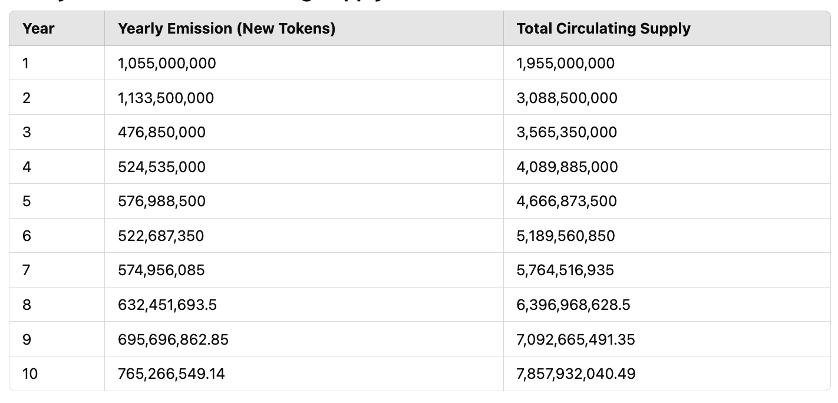Select total supply cell 5,764,516,935
Image resolution: width=838 pixels, height=403 pixels.
pyautogui.click(x=566, y=270)
